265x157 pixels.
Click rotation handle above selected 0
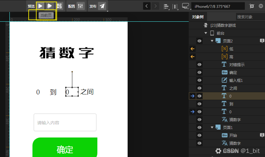click(x=72, y=72)
